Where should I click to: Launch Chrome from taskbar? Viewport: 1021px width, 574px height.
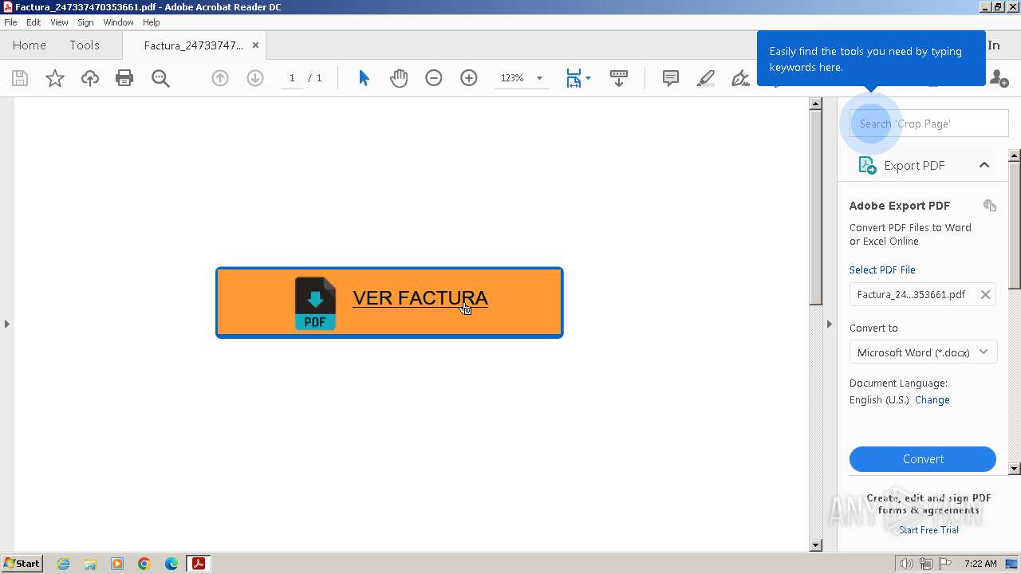pyautogui.click(x=144, y=564)
